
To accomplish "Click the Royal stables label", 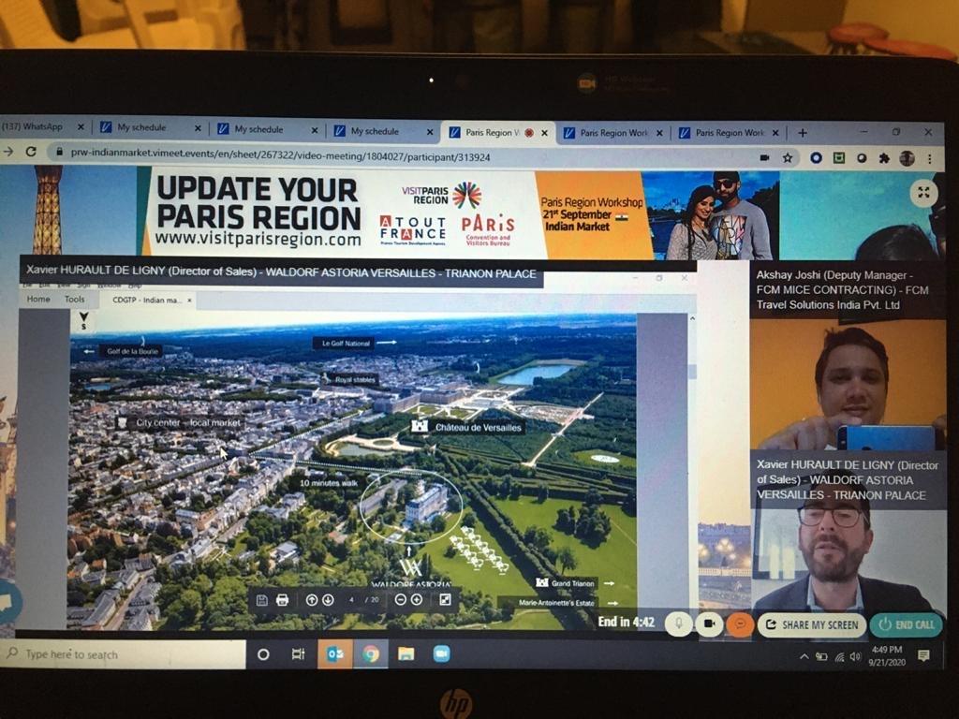I will coord(355,380).
